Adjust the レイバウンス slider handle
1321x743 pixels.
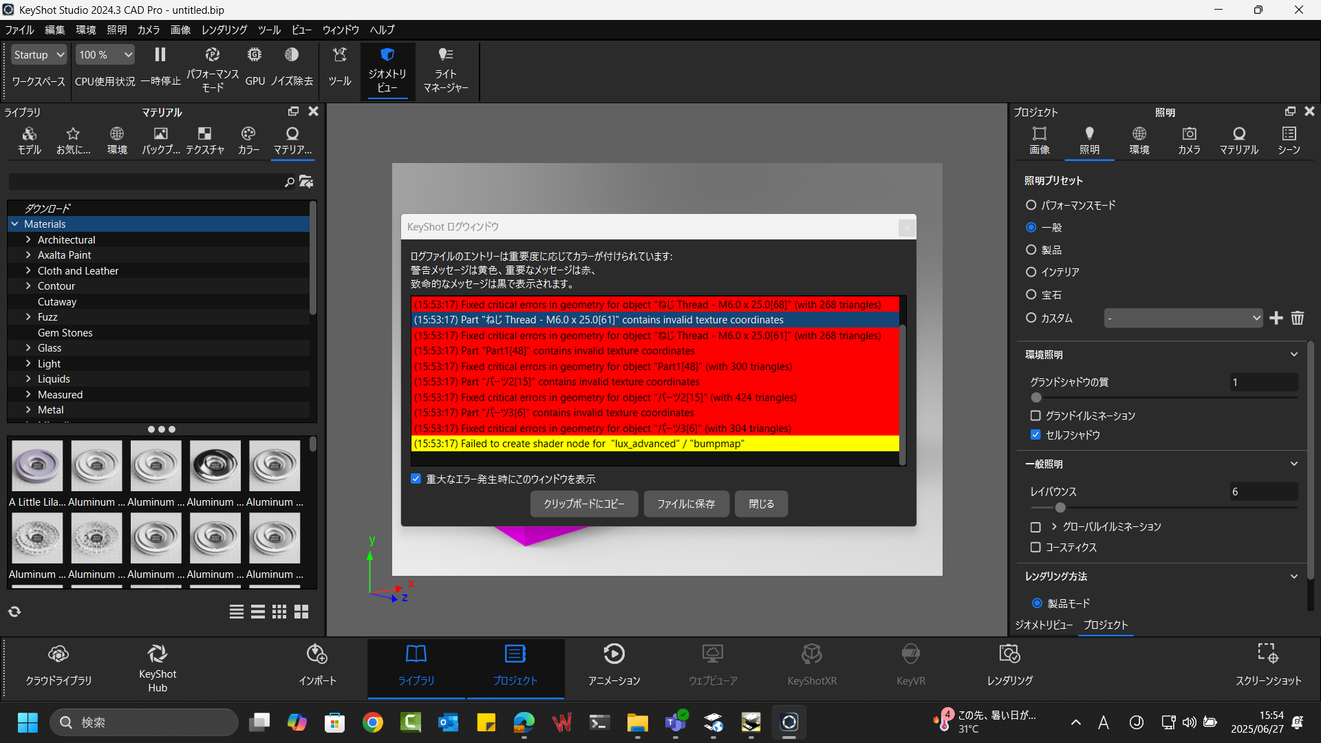(1060, 508)
